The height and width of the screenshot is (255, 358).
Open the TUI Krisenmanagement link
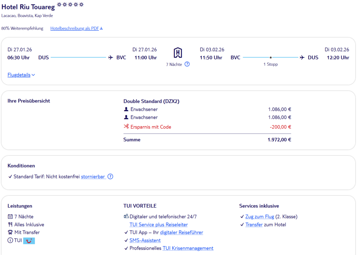188,248
